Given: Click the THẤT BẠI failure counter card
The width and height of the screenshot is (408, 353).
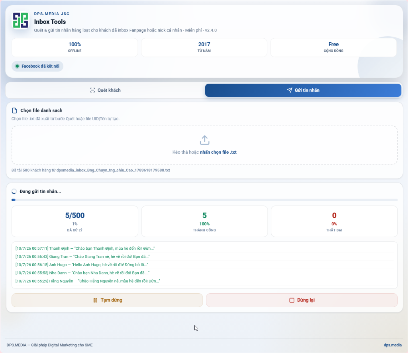Looking at the screenshot, I should [x=334, y=222].
